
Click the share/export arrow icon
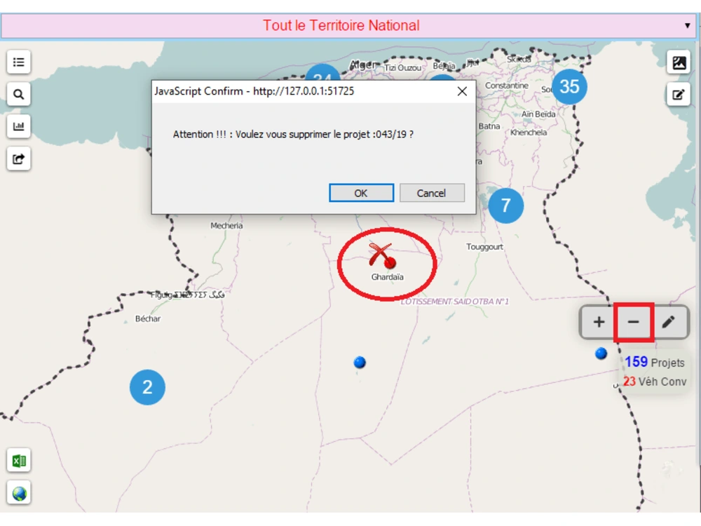19,159
